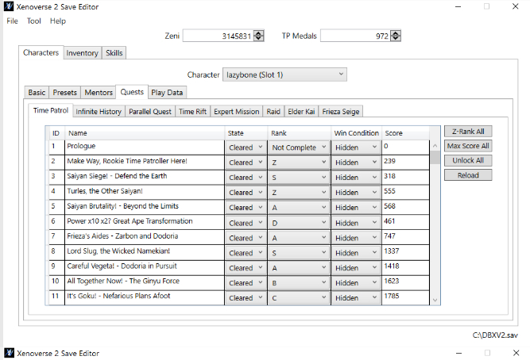Click the State column header
The height and width of the screenshot is (360, 530).
(x=246, y=133)
